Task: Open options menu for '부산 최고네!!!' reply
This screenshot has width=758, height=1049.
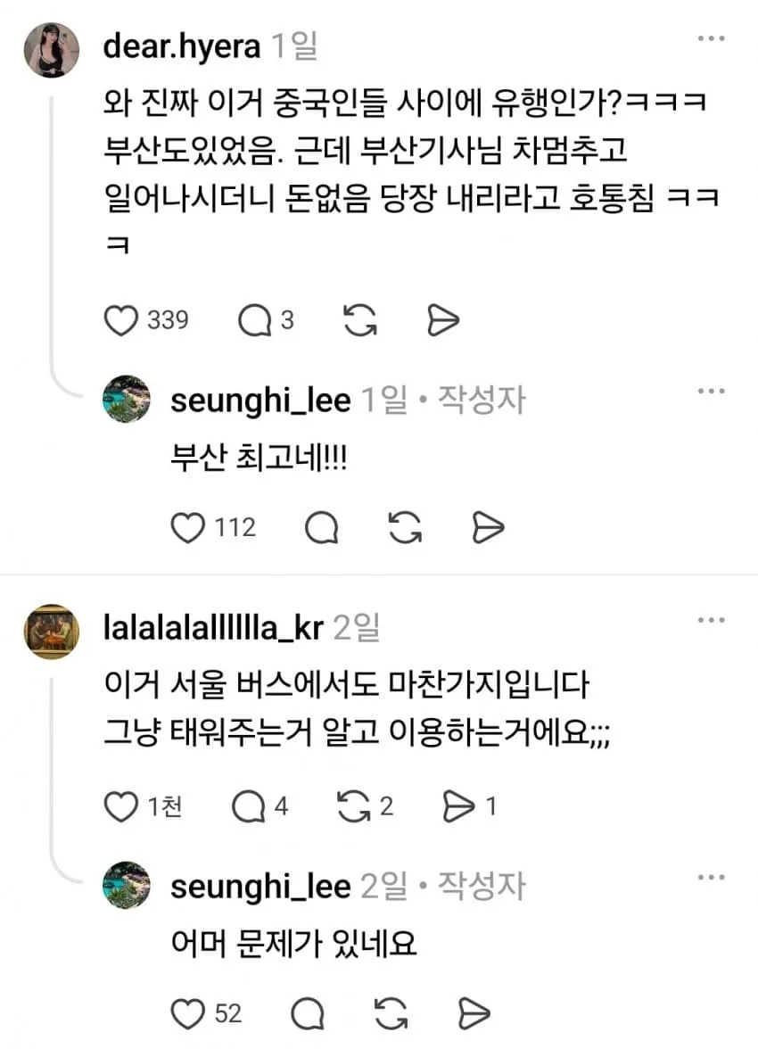Action: tap(711, 391)
